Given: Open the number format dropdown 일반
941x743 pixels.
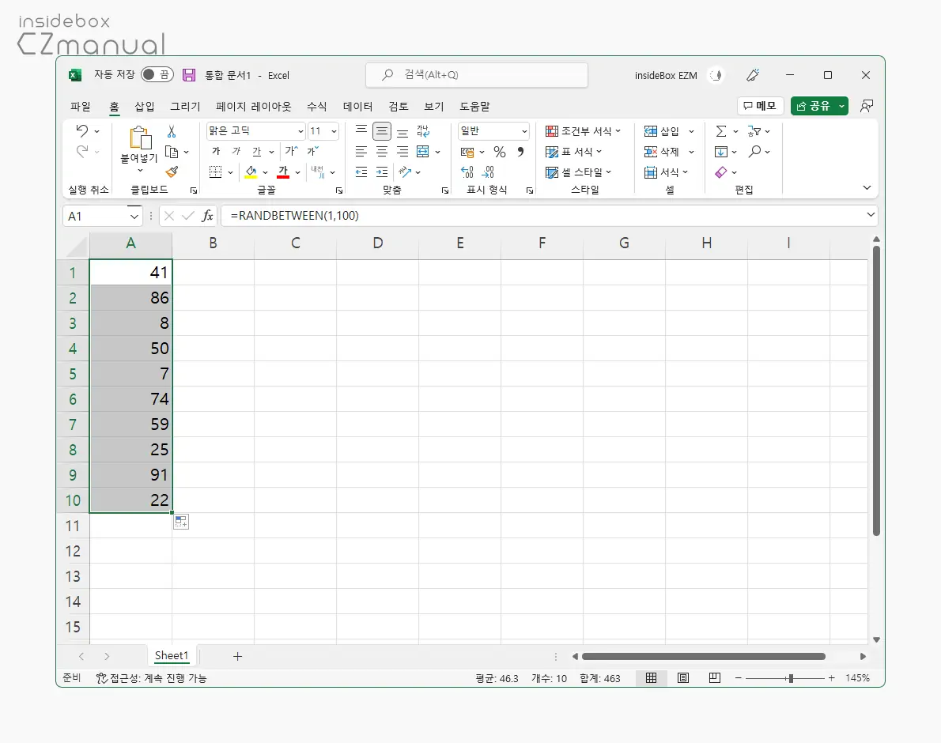Looking at the screenshot, I should 524,131.
